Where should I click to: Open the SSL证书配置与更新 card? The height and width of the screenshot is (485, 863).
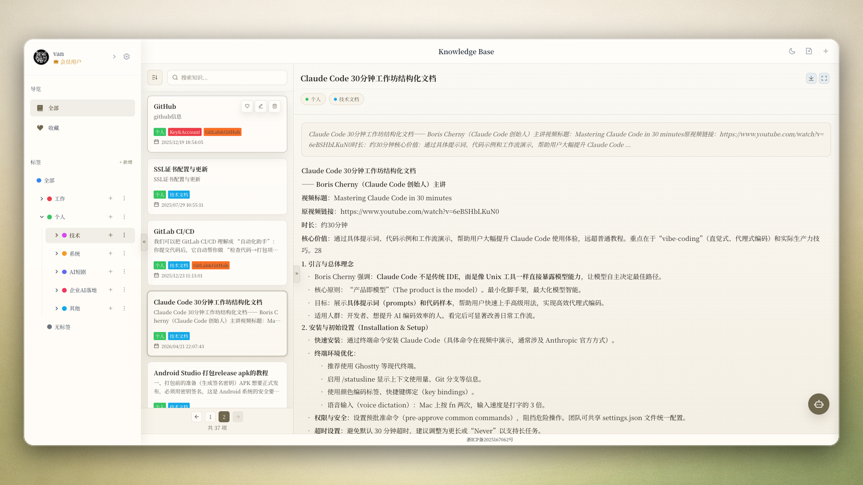pyautogui.click(x=217, y=186)
